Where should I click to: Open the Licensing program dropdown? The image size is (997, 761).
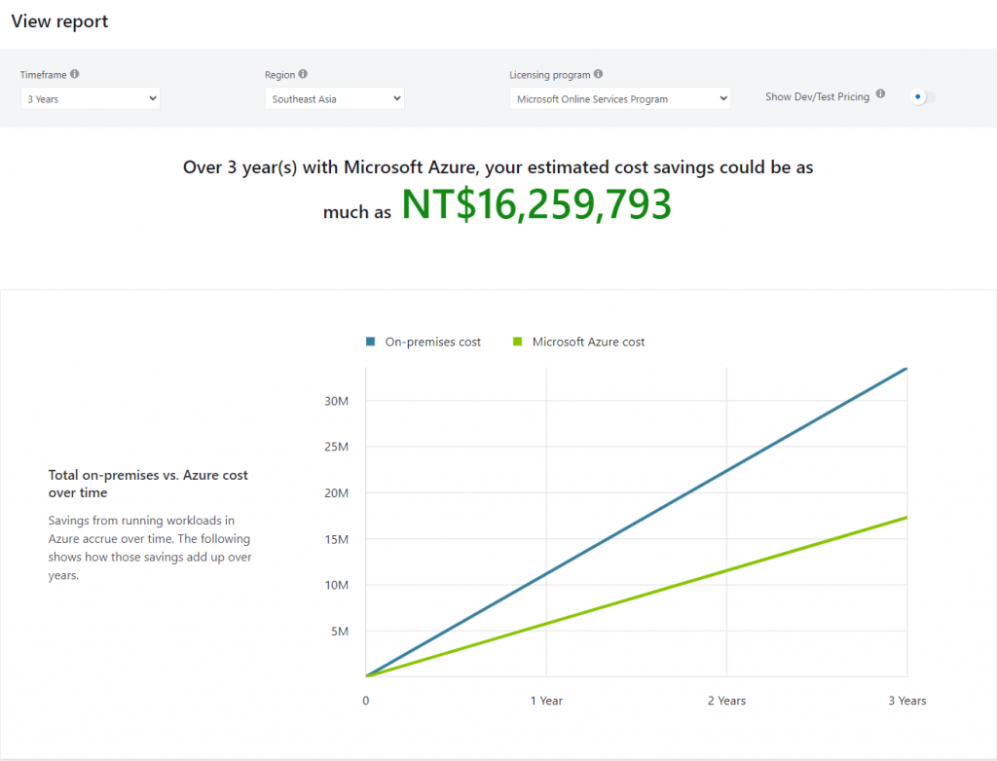pos(619,98)
